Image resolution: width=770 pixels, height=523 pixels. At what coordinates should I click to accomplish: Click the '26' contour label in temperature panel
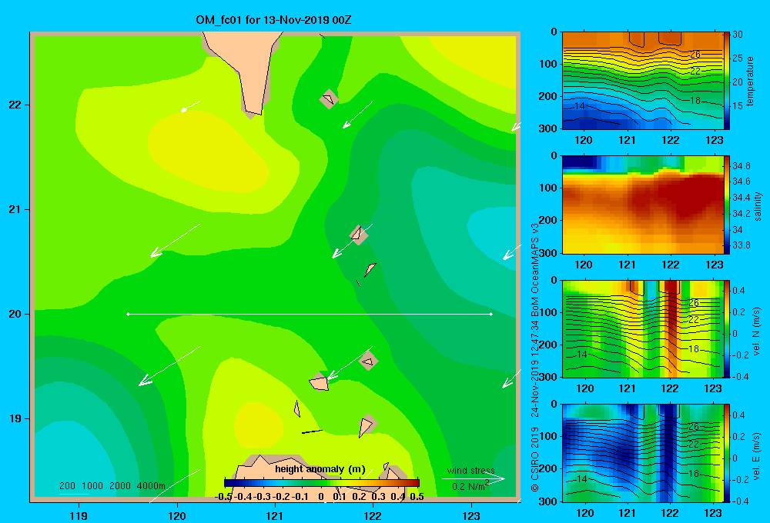pyautogui.click(x=695, y=55)
